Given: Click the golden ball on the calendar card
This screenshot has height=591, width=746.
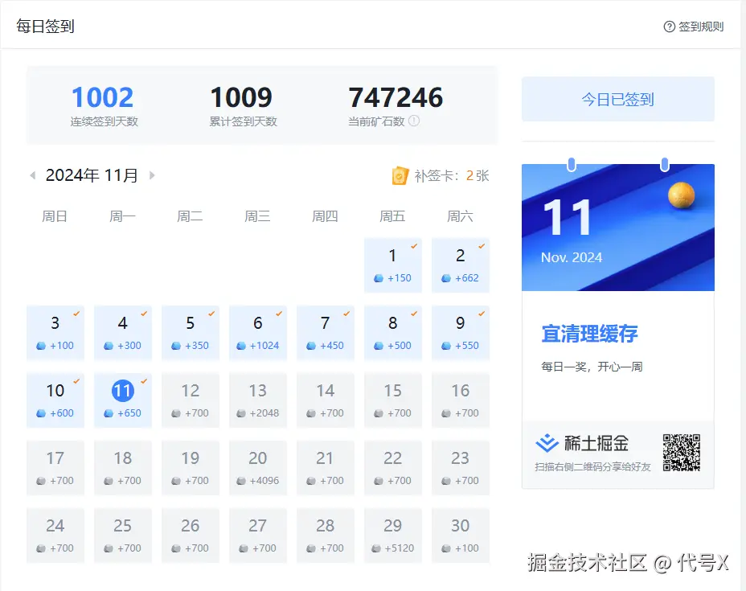Looking at the screenshot, I should (682, 195).
